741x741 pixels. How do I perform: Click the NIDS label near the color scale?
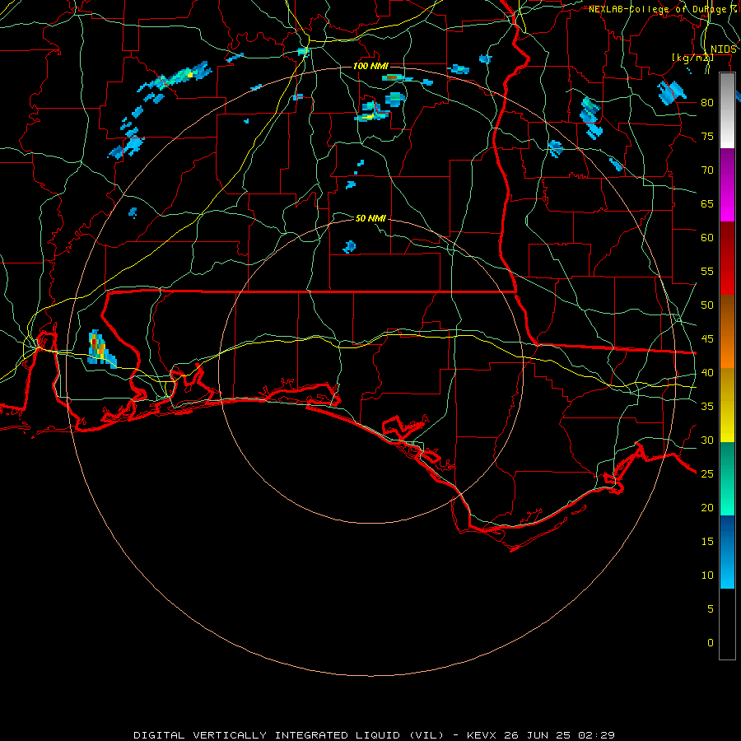coord(723,49)
